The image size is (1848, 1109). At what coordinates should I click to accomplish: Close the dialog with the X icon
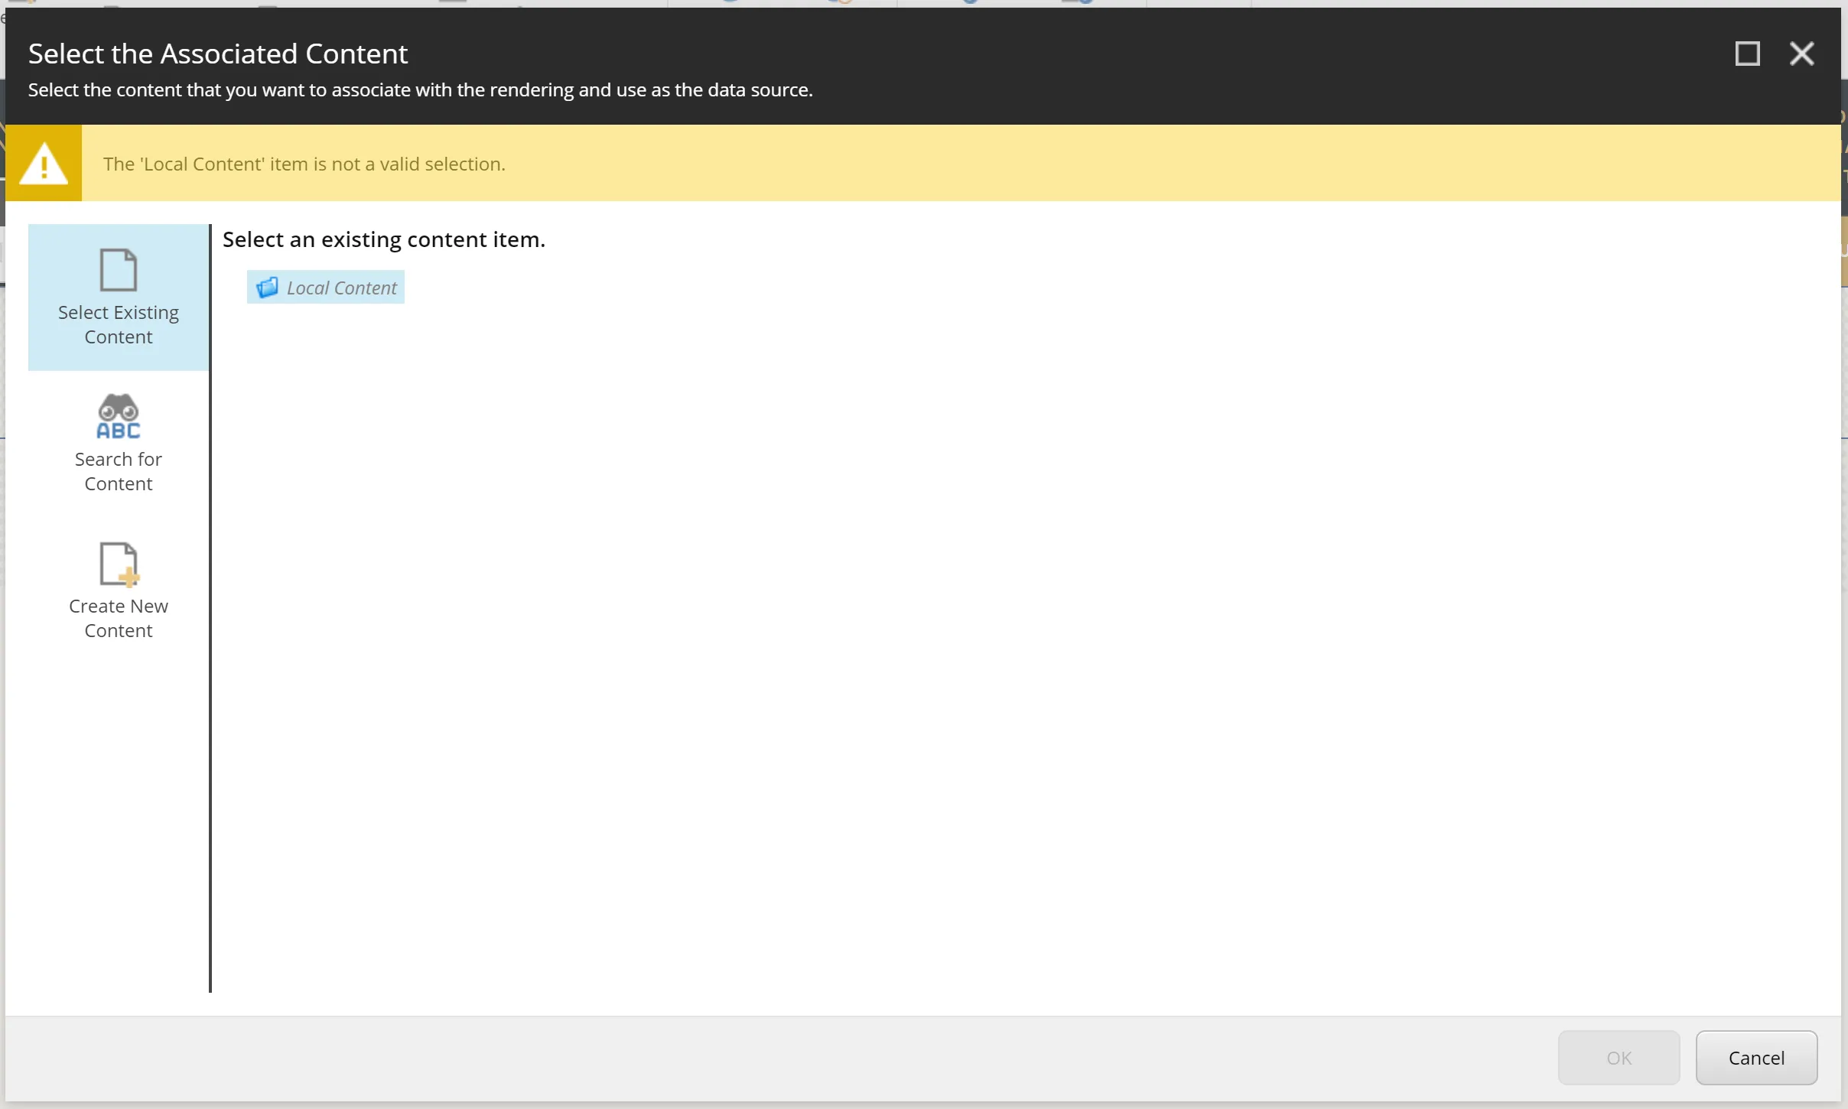(1801, 54)
